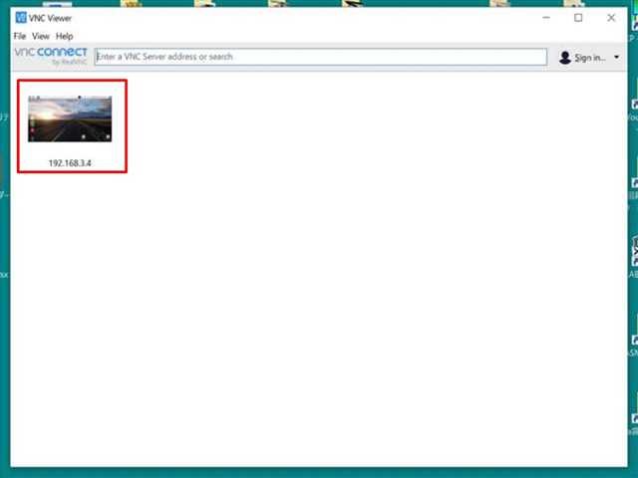This screenshot has height=478, width=638.
Task: Click the VNC Connect logo
Action: click(x=51, y=53)
